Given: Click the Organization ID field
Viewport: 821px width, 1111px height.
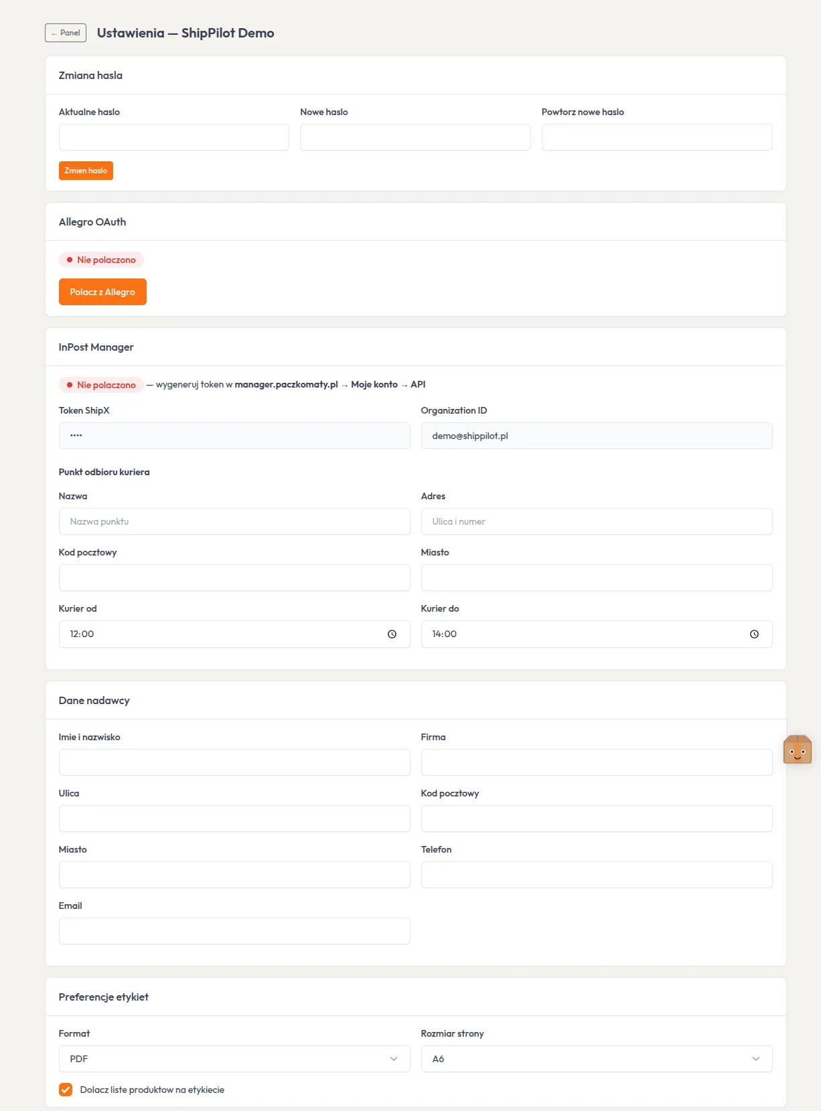Looking at the screenshot, I should tap(597, 436).
